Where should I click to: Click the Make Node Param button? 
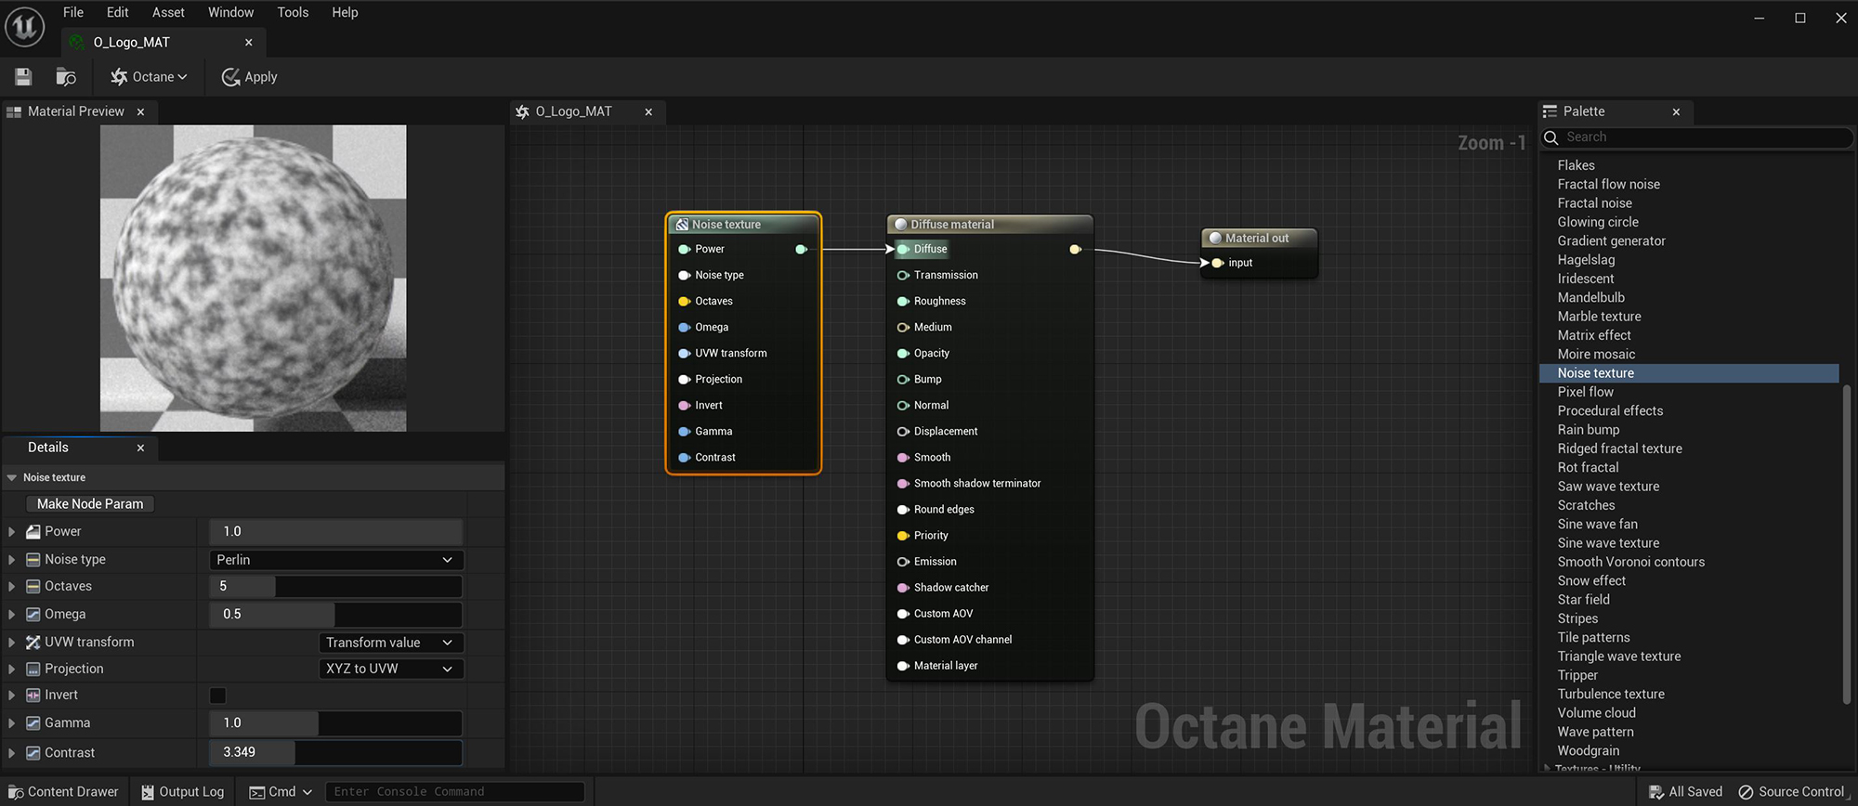[90, 504]
